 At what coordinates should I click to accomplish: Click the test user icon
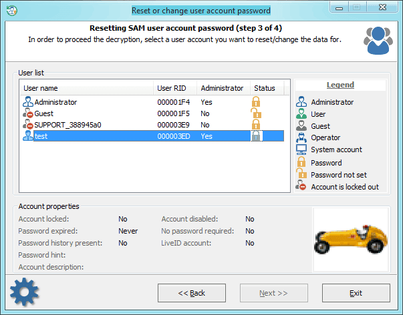(x=28, y=135)
